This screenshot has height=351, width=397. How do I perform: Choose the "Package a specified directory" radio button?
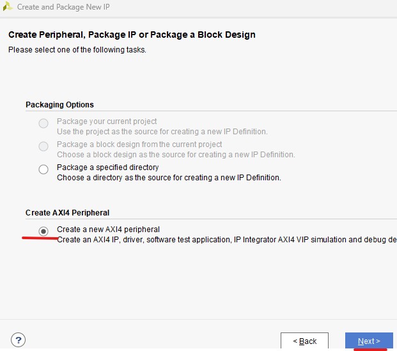[43, 169]
